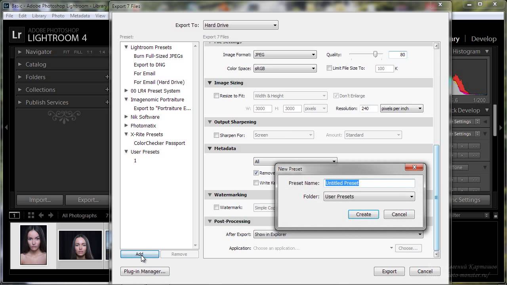Collapse the left panel group edge arrow
The image size is (507, 285).
tap(6, 127)
